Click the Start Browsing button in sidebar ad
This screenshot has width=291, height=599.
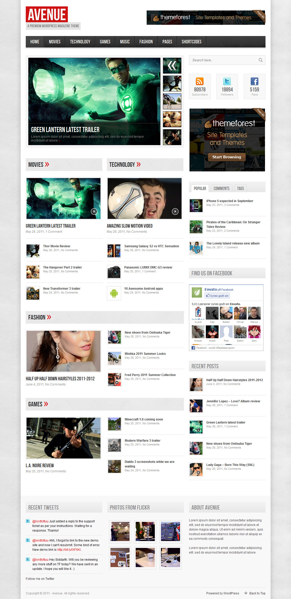pos(227,157)
